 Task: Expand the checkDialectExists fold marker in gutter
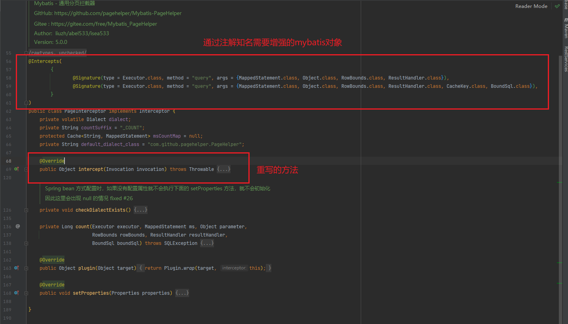(26, 210)
